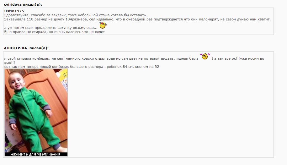Click the text "а так все ок!!!уже носим во"
287x165 pixels.
click(239, 59)
